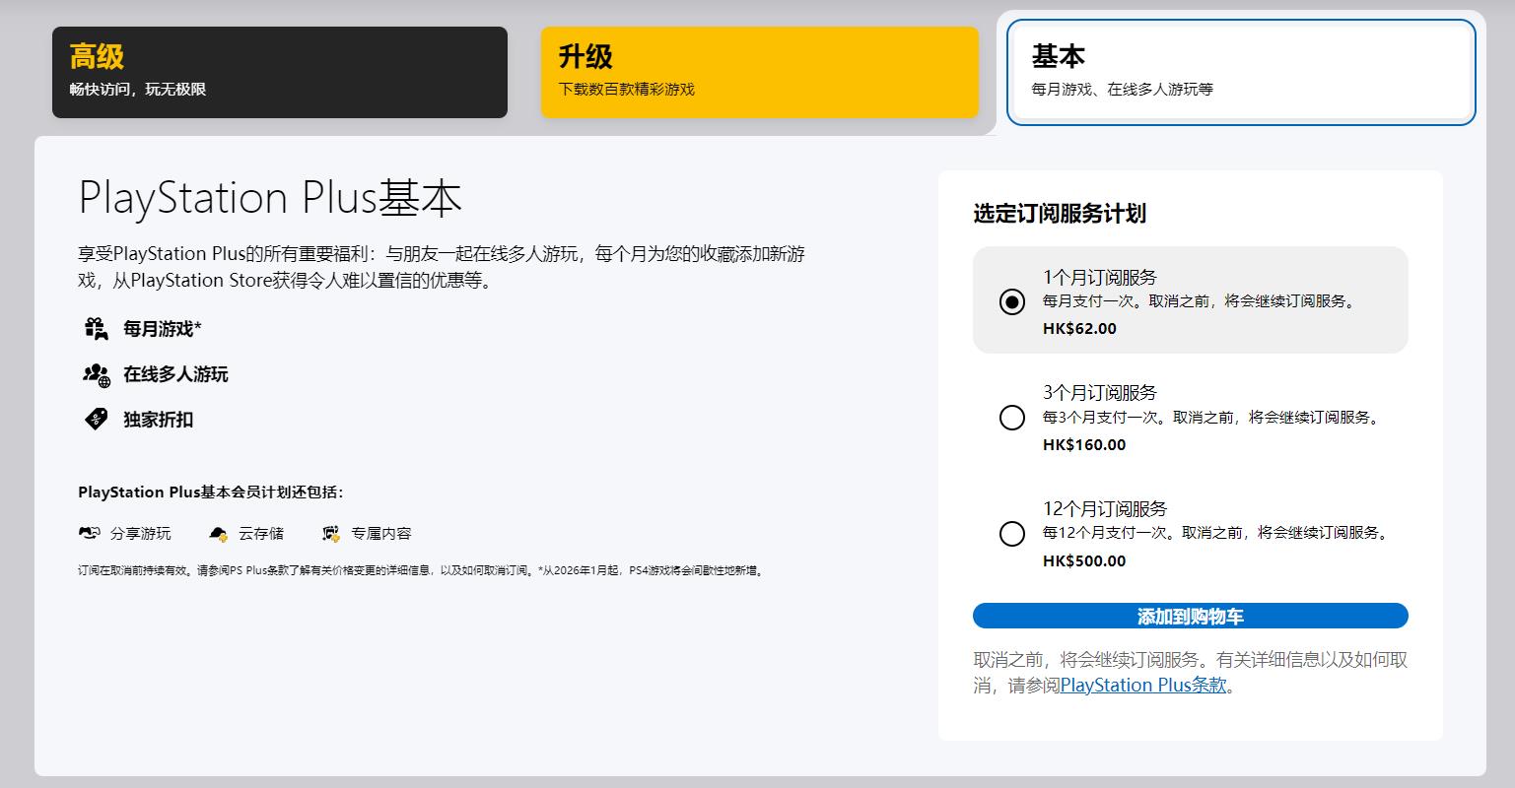
Task: Click the exclusive discount tag icon
Action: [96, 420]
